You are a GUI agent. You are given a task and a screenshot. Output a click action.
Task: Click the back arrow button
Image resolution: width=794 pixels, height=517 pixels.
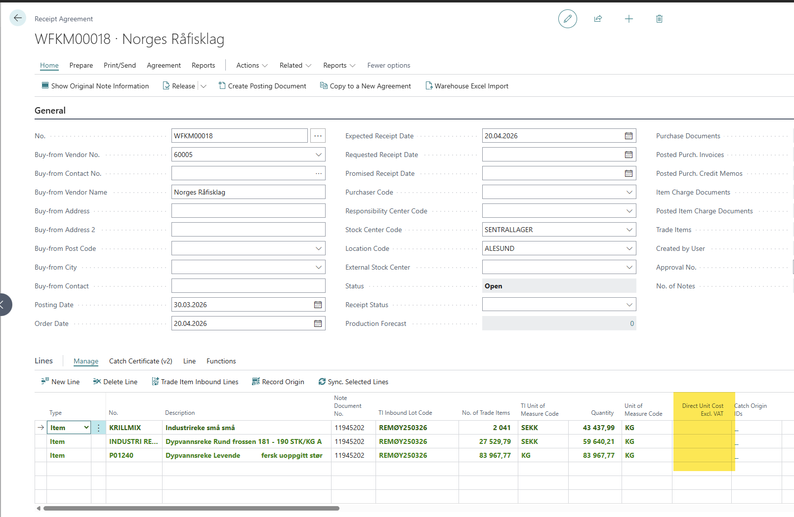point(18,18)
